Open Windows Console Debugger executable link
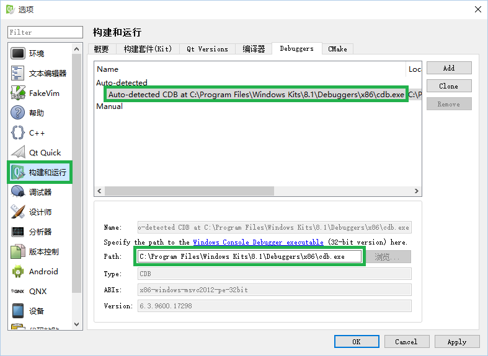 259,242
